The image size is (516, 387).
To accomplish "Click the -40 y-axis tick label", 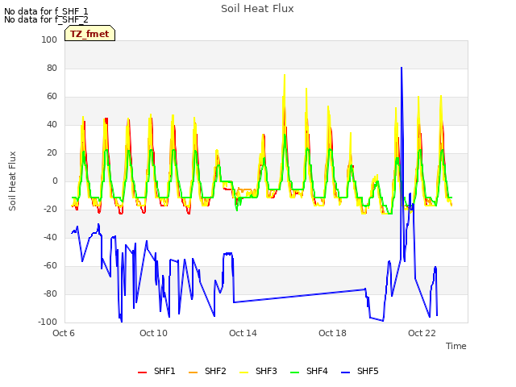I will click(50, 237).
